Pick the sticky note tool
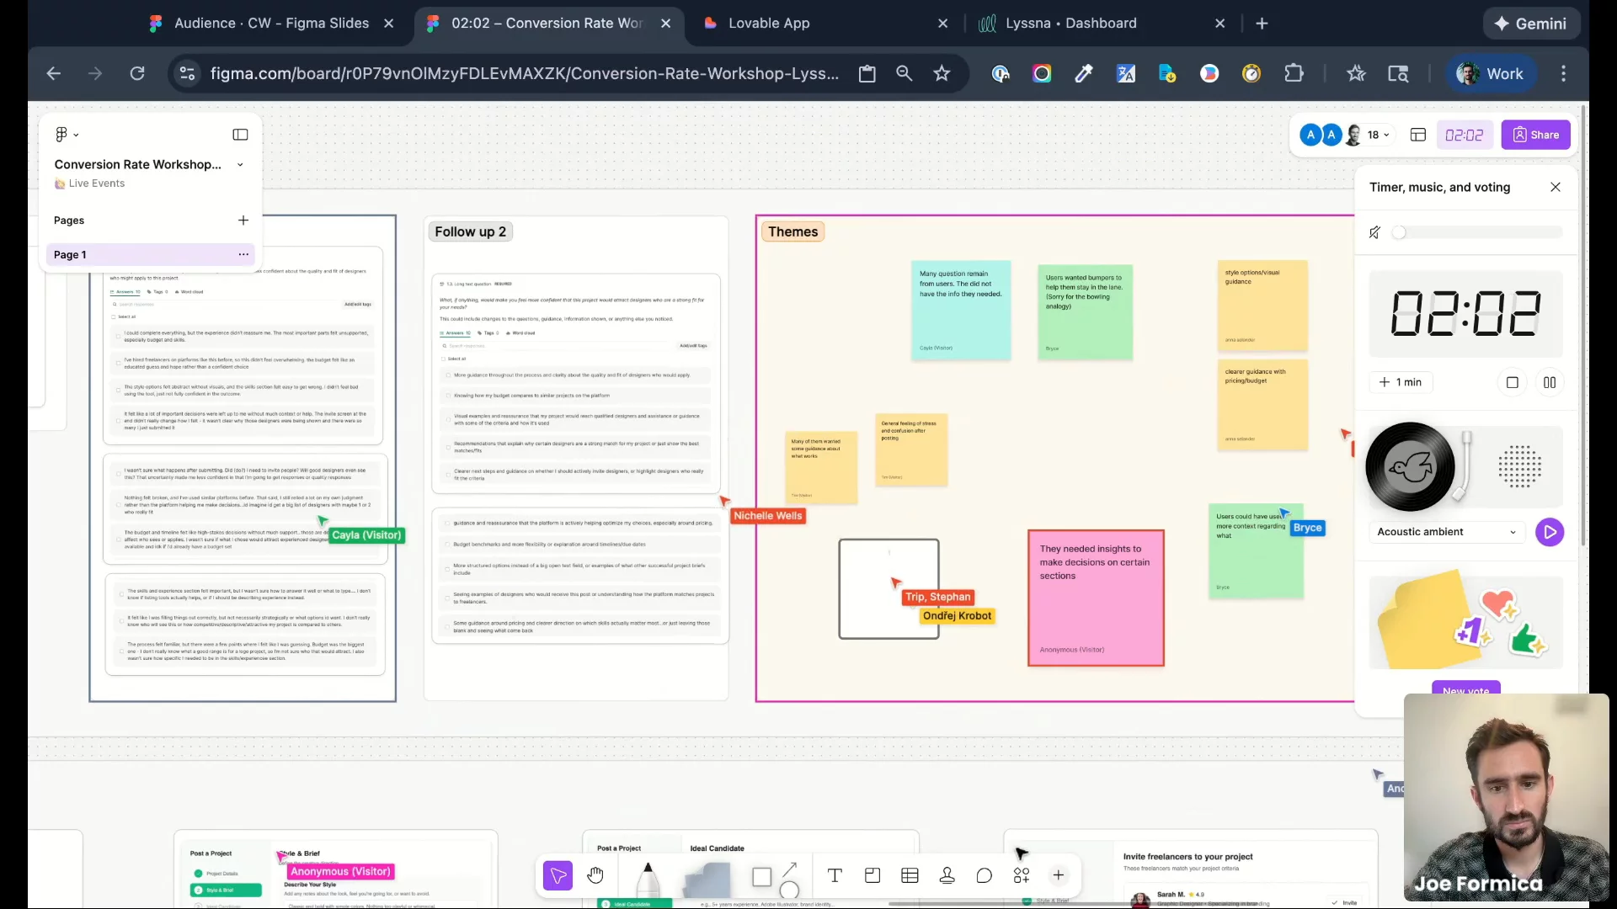Image resolution: width=1617 pixels, height=909 pixels. (707, 881)
